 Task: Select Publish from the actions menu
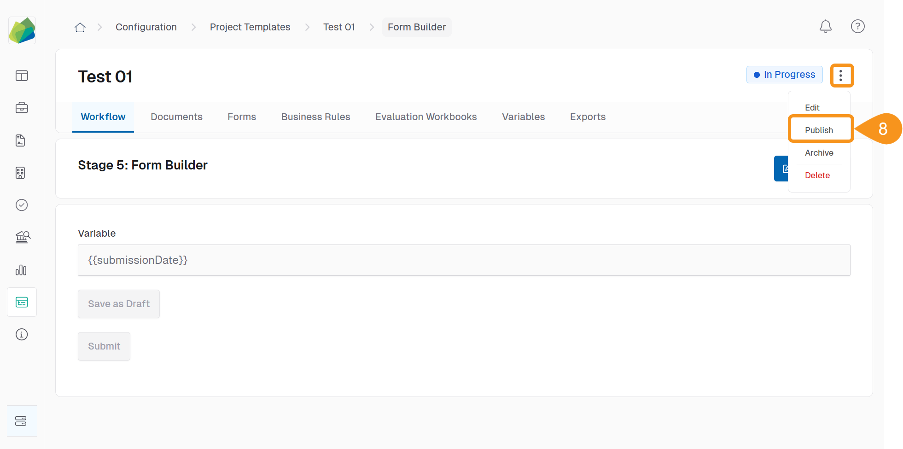coord(820,129)
